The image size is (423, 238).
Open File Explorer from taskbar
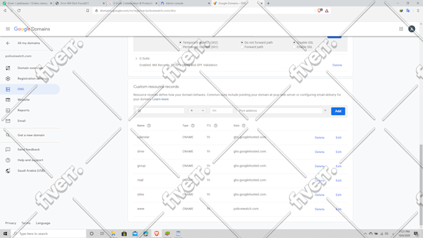[113, 234]
